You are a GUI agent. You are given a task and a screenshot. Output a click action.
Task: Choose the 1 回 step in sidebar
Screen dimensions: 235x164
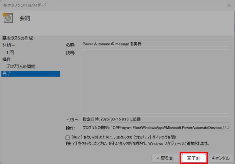pos(10,52)
